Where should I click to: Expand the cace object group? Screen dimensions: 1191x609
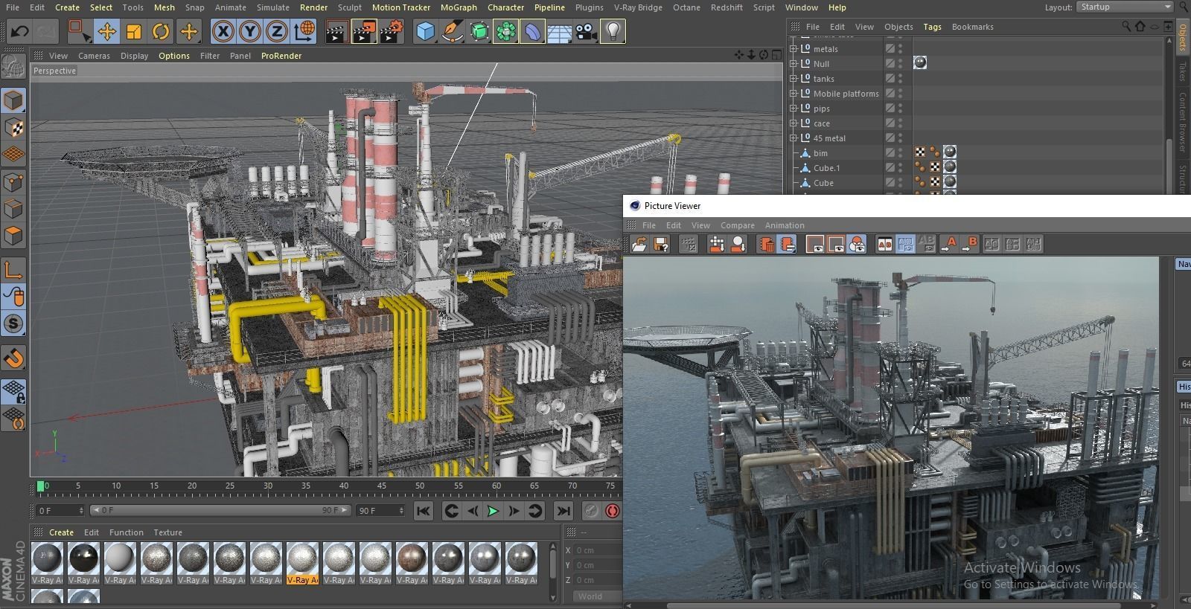coord(794,123)
